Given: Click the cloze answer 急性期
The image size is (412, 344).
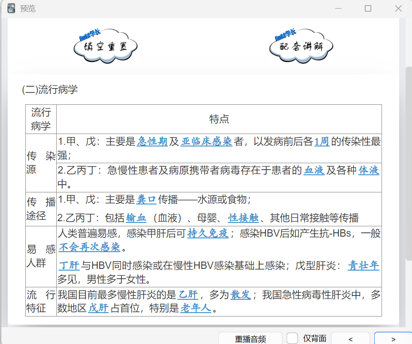Looking at the screenshot, I should point(152,141).
